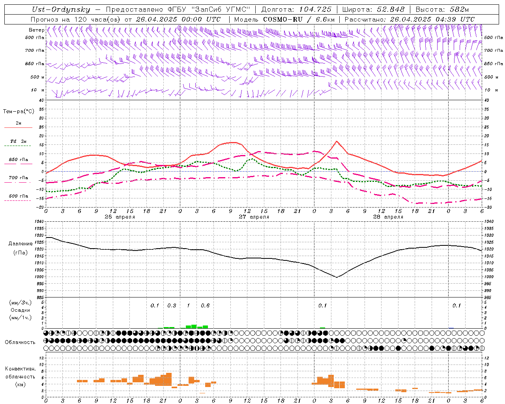The image size is (505, 404).
Task: Click the 0.3 precipitation amount value
Action: (x=172, y=305)
